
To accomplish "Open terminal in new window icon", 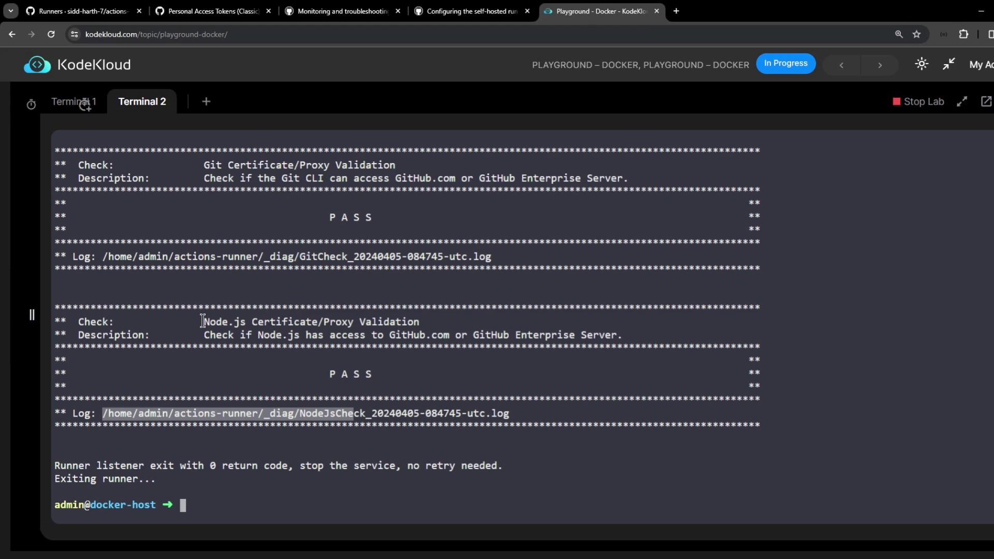I will [986, 101].
